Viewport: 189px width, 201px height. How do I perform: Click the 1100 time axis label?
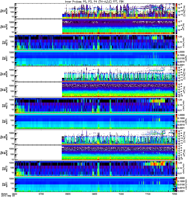(148, 194)
